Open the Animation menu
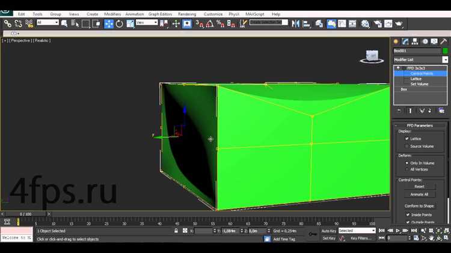451x253 pixels. click(x=135, y=14)
